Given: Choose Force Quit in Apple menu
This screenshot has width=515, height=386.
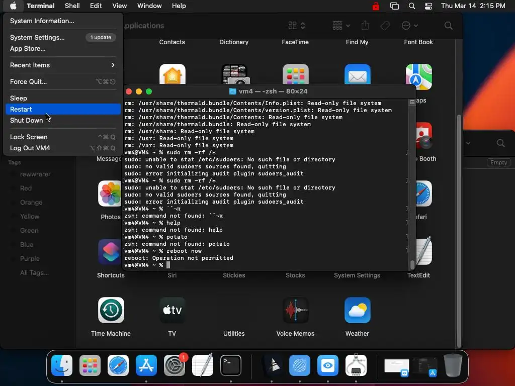Looking at the screenshot, I should coord(63,81).
